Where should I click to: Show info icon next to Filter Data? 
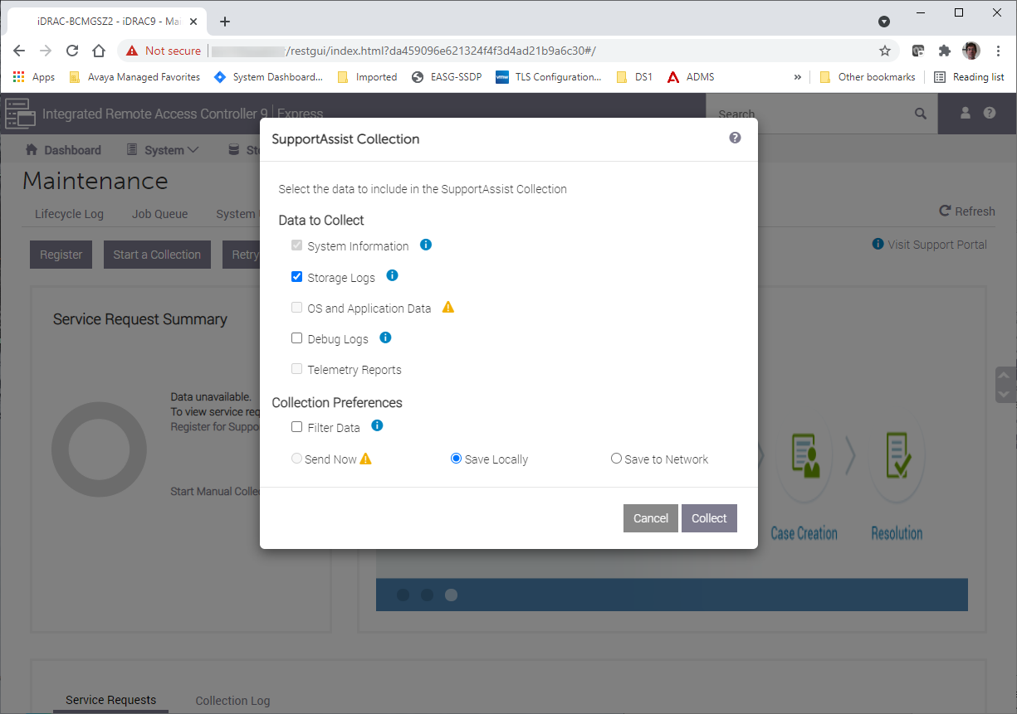point(377,426)
